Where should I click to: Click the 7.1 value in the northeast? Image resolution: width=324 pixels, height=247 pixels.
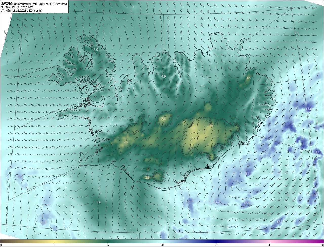(x=297, y=33)
